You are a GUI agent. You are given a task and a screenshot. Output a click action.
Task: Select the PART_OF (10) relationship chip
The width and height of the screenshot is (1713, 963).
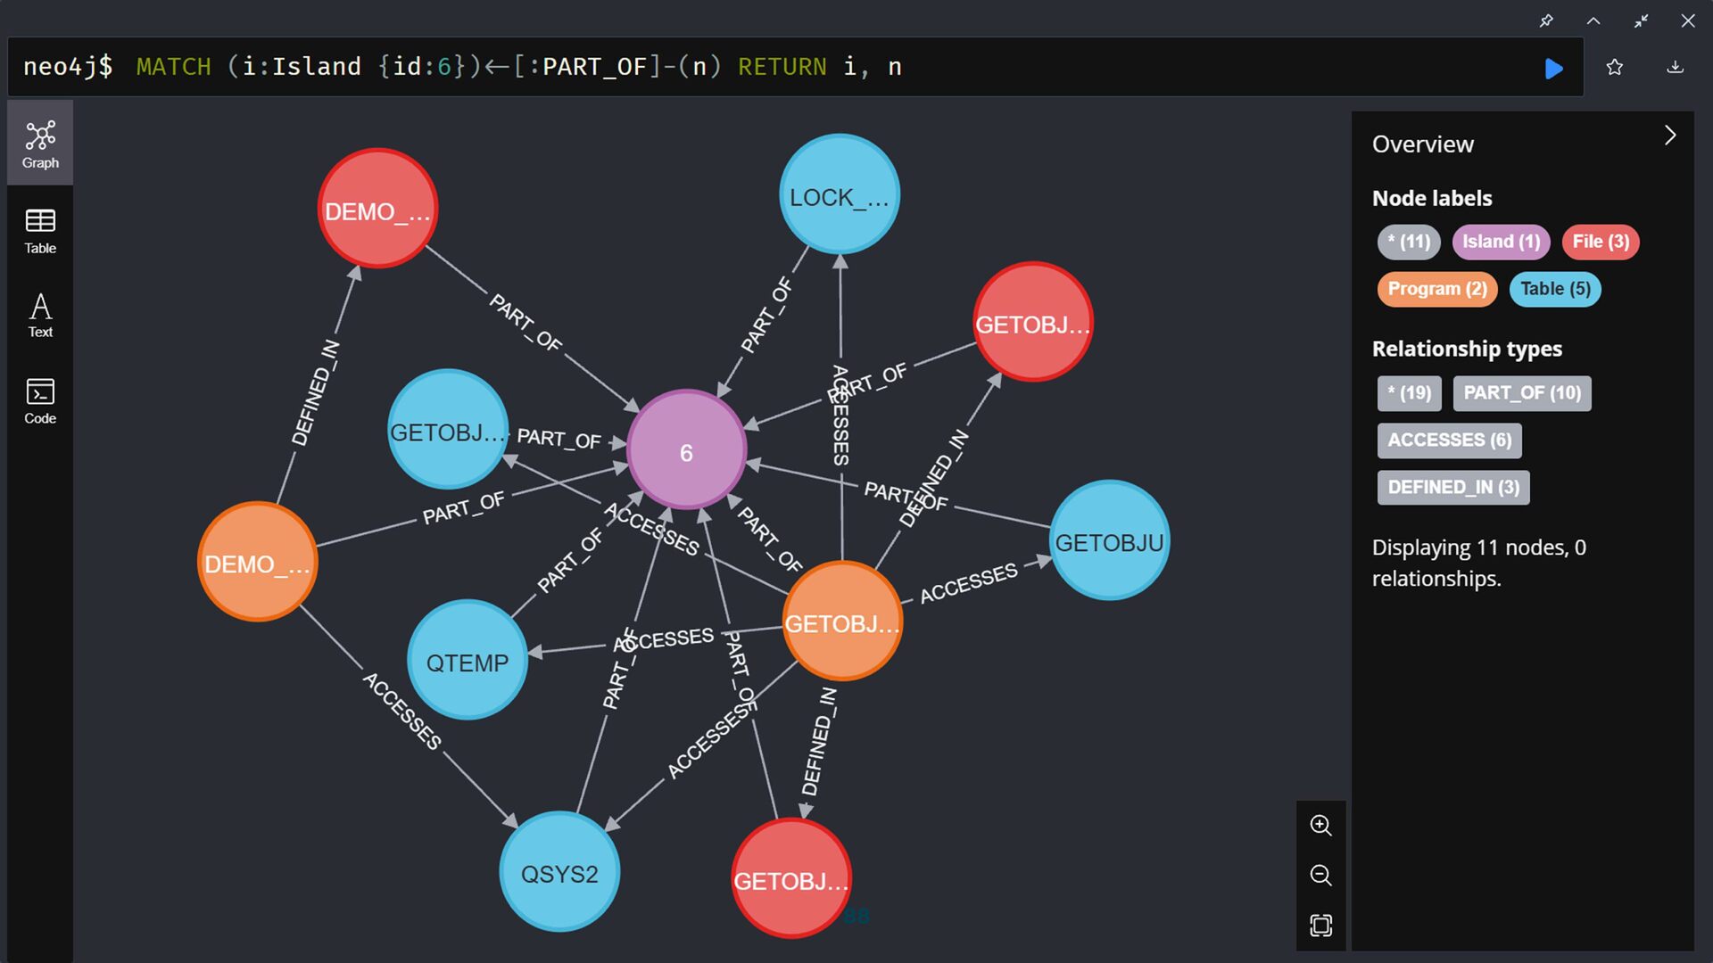(x=1521, y=393)
